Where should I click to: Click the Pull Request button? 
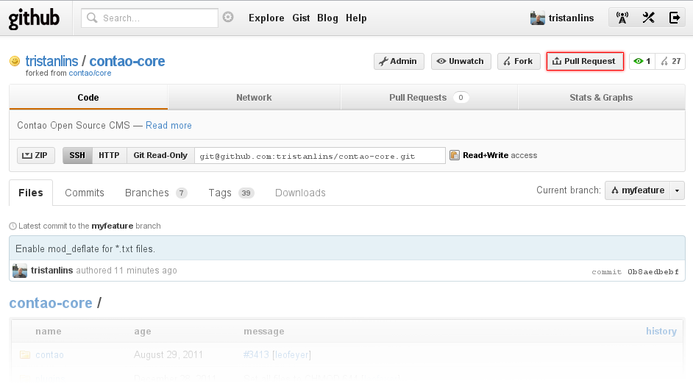[x=585, y=62]
